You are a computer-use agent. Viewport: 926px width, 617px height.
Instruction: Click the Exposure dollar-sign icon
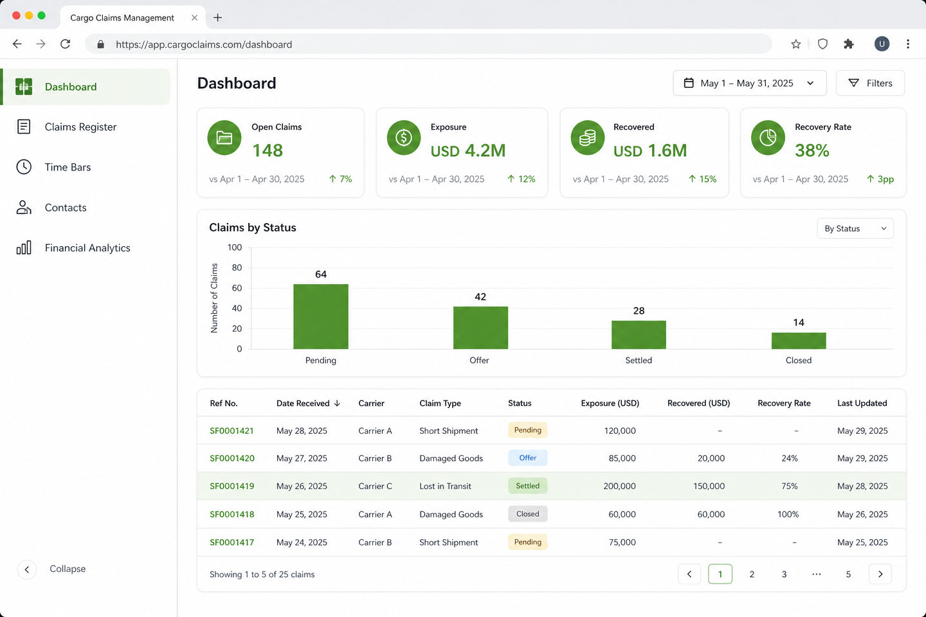(x=404, y=138)
